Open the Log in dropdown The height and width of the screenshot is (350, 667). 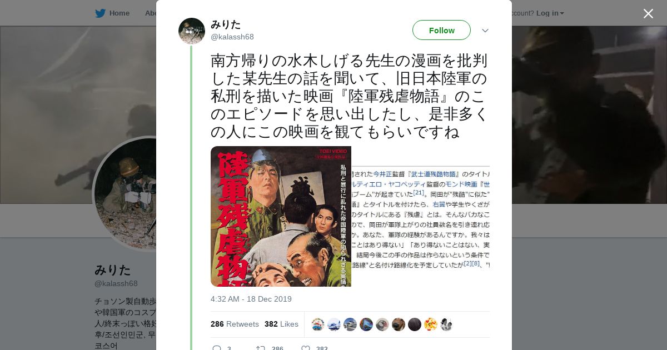[x=550, y=13]
